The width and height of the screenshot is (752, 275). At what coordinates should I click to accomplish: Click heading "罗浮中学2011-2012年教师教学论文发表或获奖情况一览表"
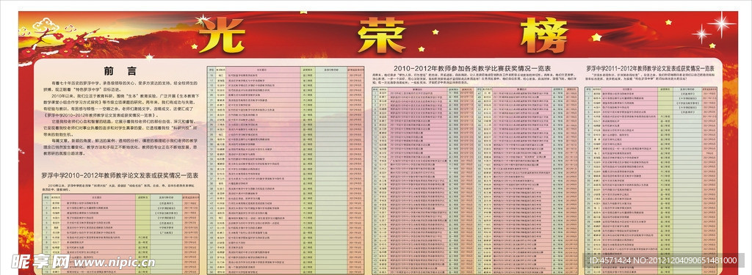651,69
